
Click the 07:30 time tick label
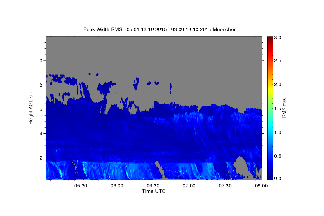point(225,186)
